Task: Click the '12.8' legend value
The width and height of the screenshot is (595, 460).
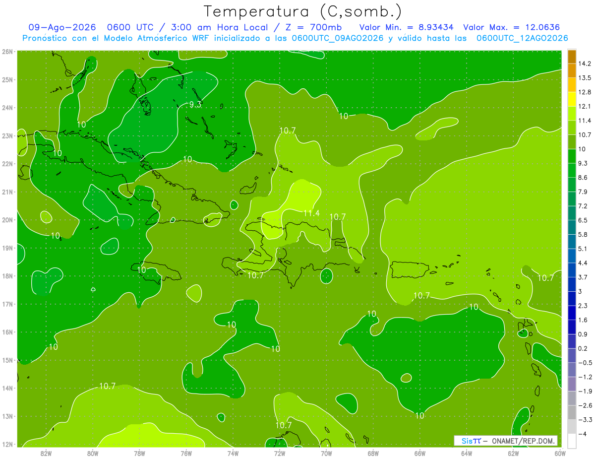Action: pyautogui.click(x=585, y=92)
